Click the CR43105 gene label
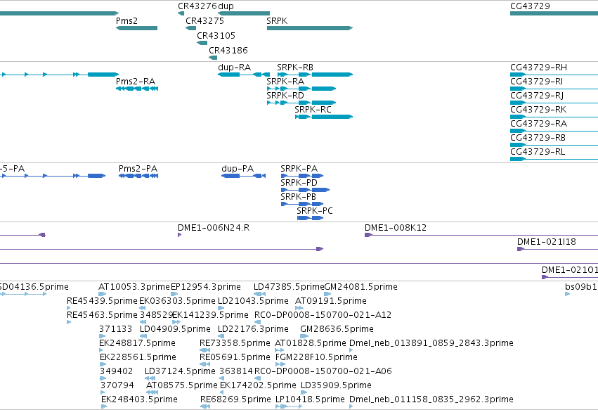 pyautogui.click(x=216, y=35)
